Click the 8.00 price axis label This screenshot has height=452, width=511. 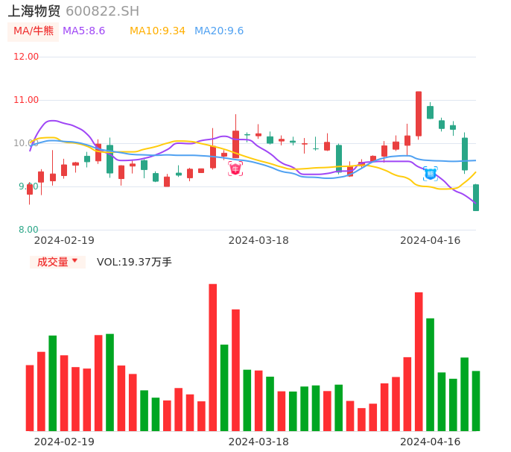click(x=28, y=230)
